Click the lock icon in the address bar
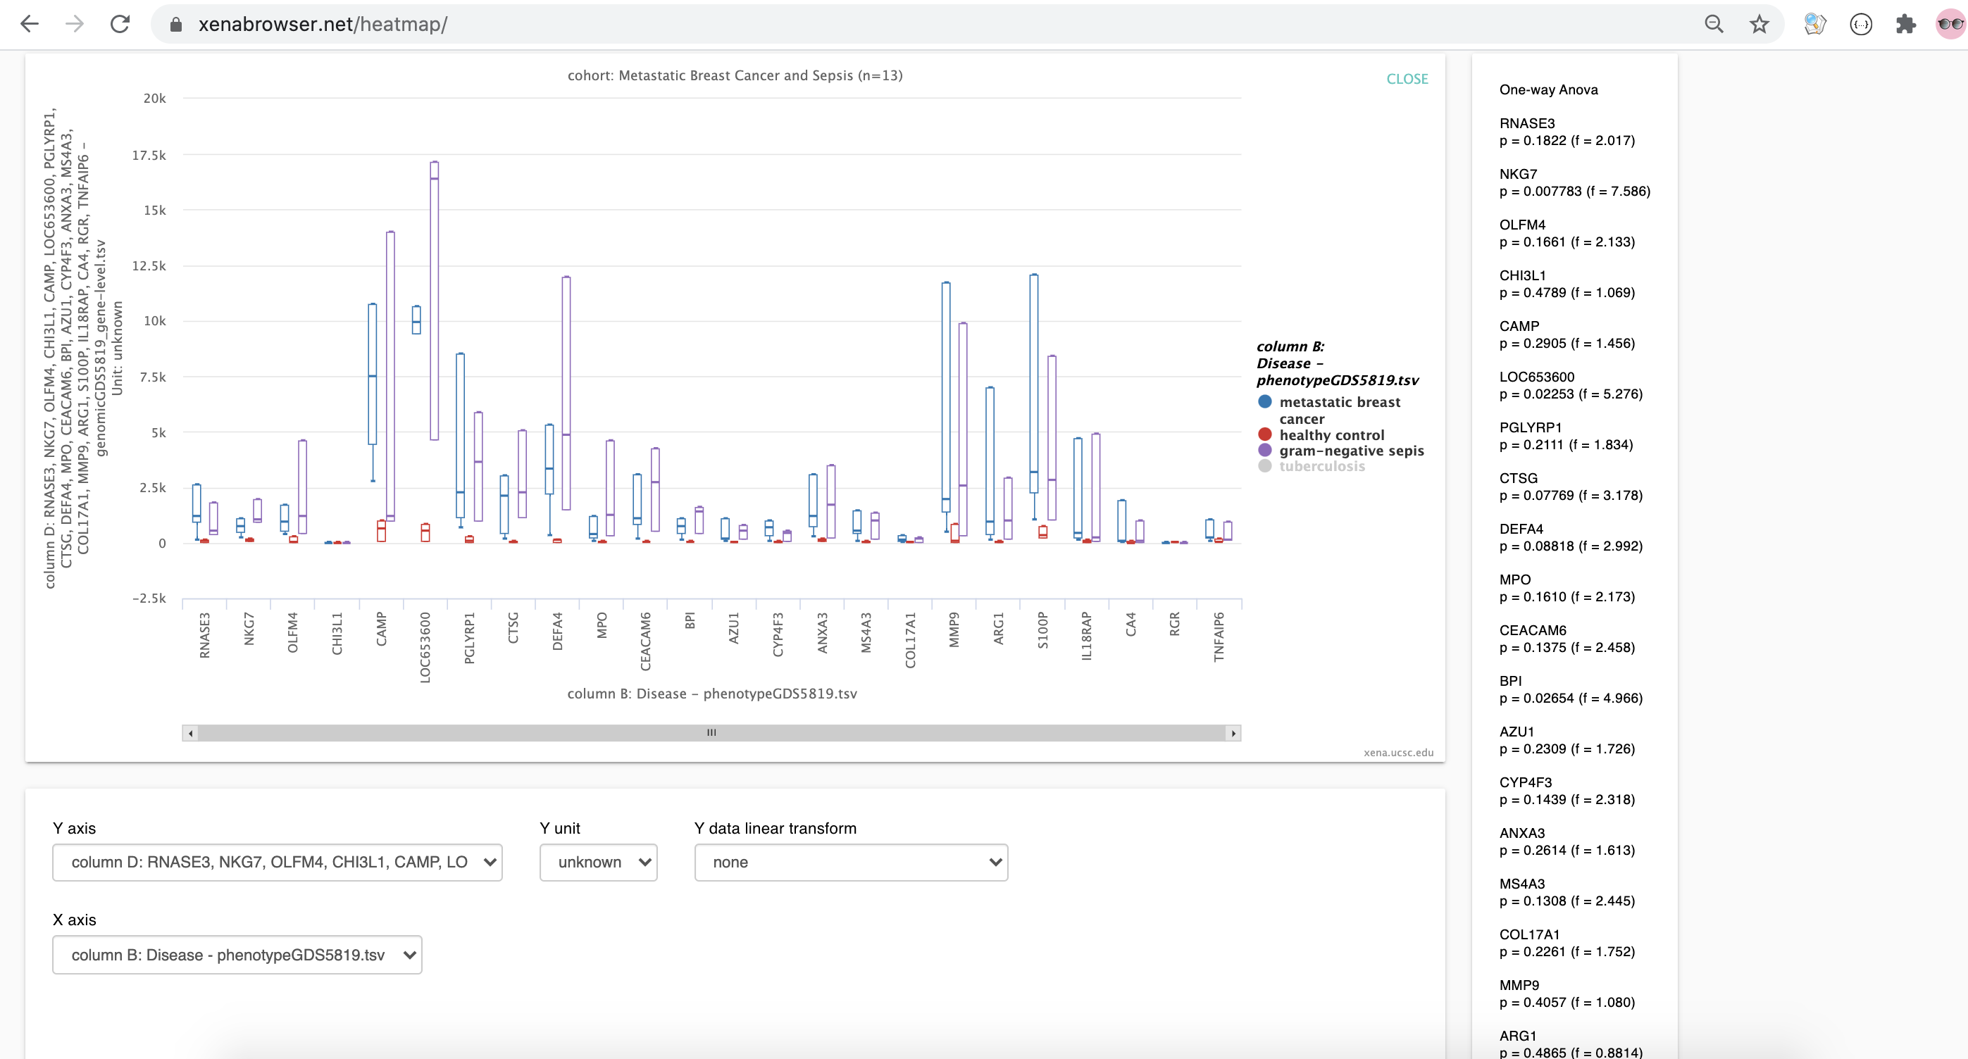Viewport: 1968px width, 1059px height. pos(175,25)
